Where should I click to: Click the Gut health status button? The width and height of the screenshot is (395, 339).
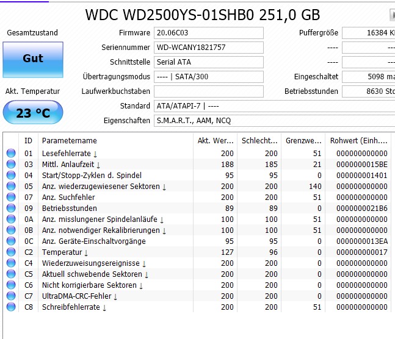(33, 59)
